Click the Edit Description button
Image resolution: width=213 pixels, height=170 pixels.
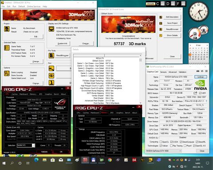click(172, 17)
